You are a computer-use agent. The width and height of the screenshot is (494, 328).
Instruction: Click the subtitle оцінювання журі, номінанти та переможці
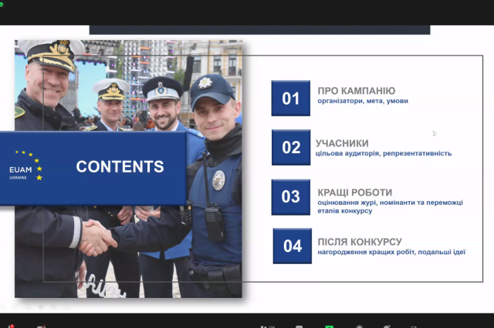[390, 202]
